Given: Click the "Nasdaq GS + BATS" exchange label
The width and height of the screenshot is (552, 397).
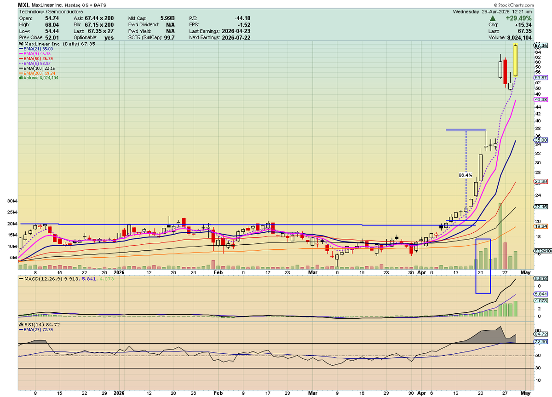Looking at the screenshot, I should tap(85, 5).
